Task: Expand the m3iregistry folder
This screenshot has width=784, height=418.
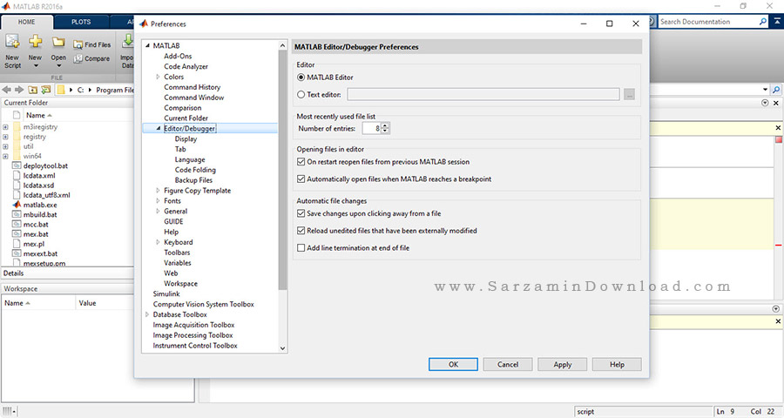Action: [x=5, y=127]
